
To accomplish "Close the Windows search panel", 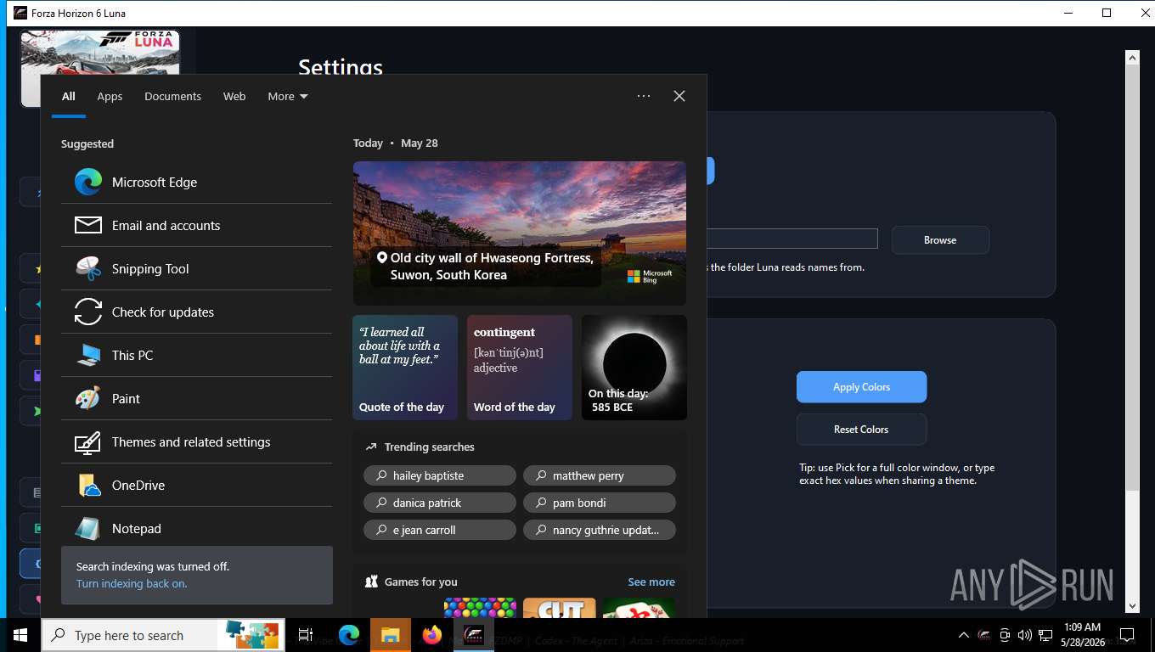I will pyautogui.click(x=679, y=96).
